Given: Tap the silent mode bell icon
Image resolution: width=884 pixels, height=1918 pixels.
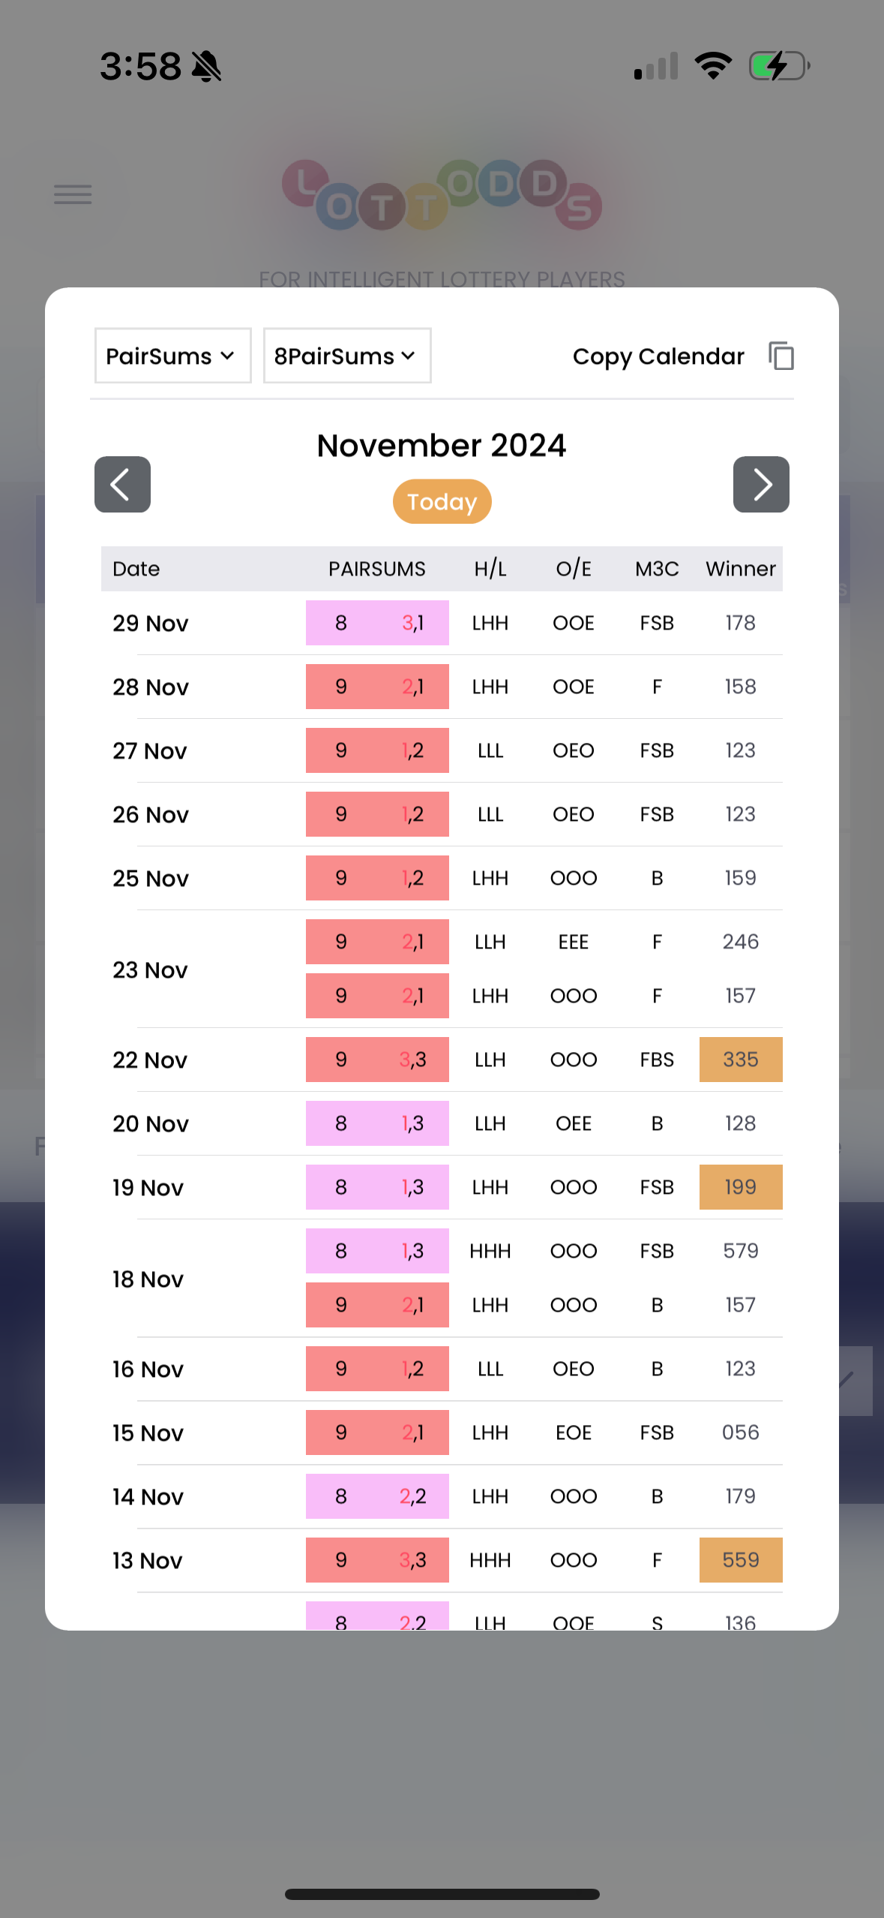Looking at the screenshot, I should tap(207, 67).
